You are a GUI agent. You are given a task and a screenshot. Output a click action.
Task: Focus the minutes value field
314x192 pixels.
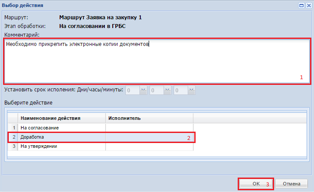(x=181, y=90)
